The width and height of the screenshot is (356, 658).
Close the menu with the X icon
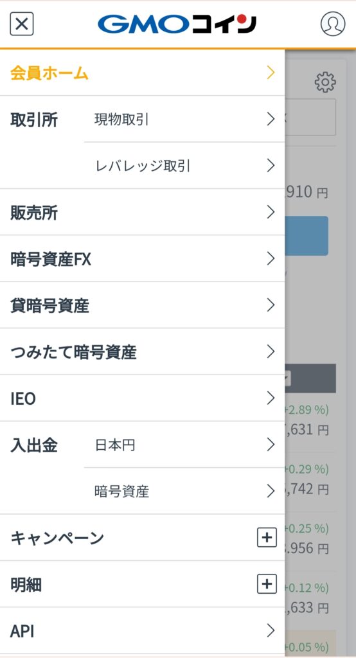coord(21,24)
